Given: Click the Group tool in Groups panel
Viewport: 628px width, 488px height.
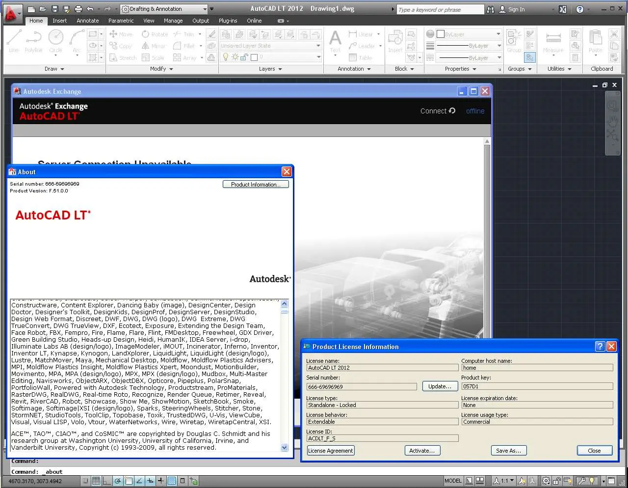Looking at the screenshot, I should [514, 41].
